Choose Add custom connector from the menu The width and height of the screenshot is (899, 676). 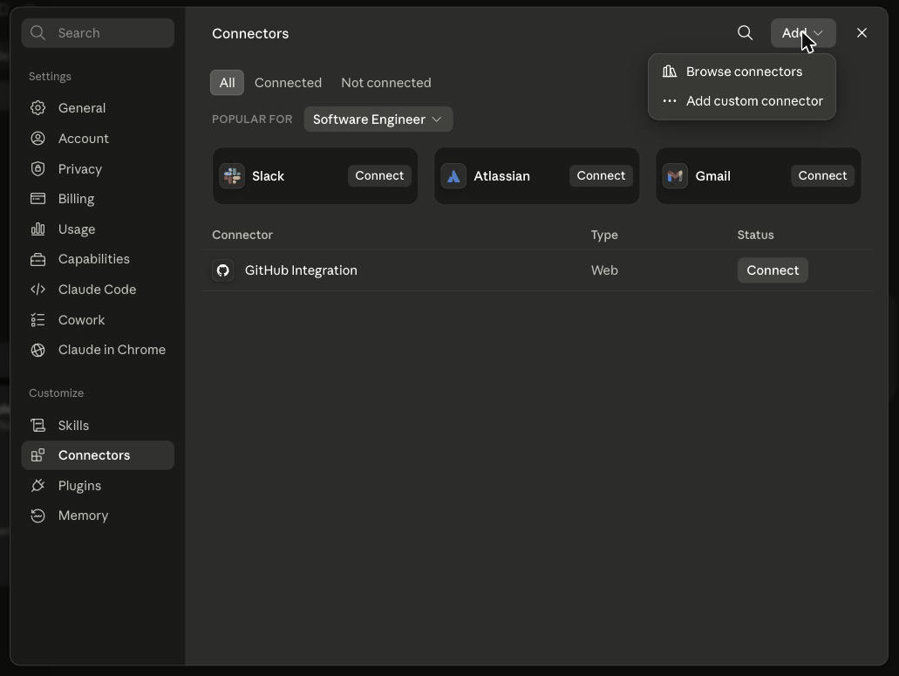(741, 101)
